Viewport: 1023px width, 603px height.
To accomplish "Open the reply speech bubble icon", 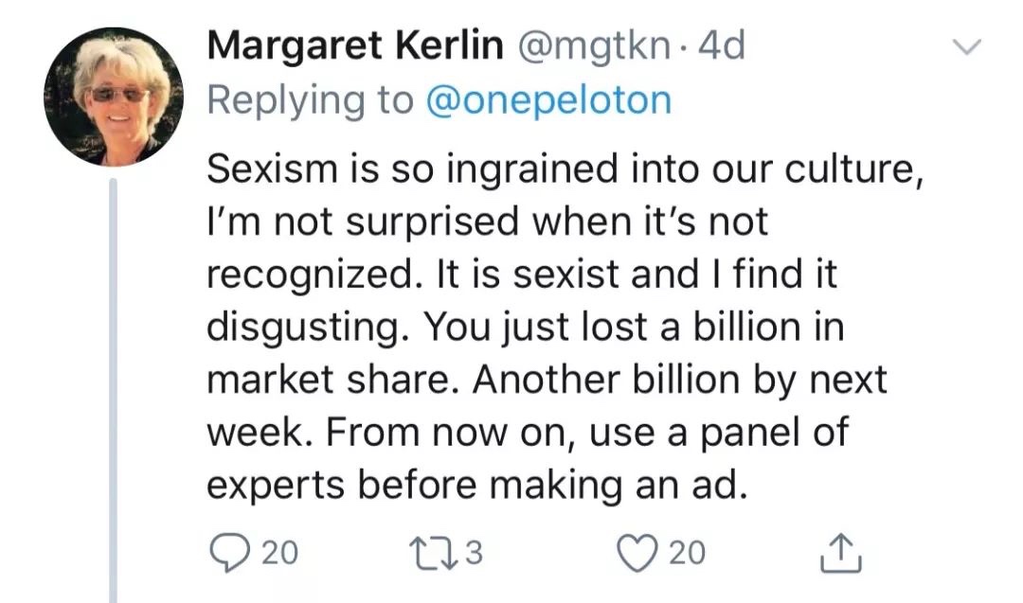I will 229,553.
